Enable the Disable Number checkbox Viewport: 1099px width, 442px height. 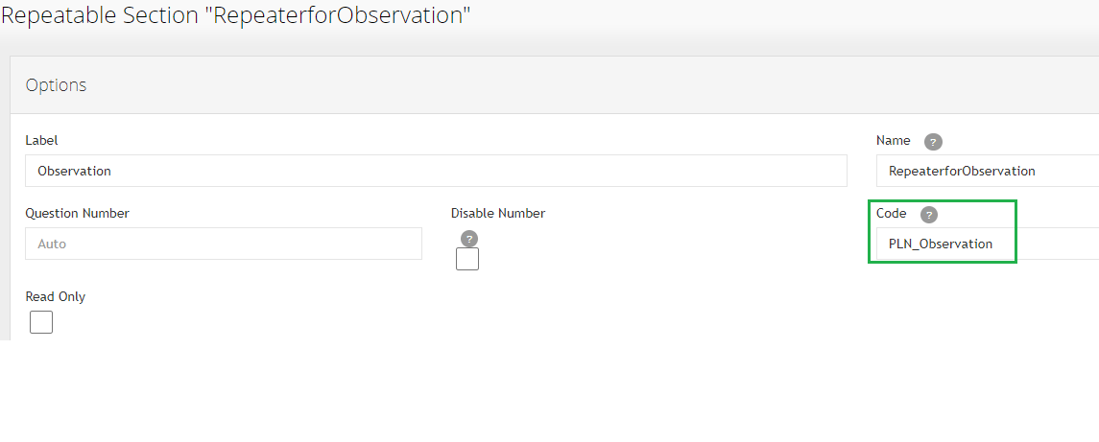(467, 259)
